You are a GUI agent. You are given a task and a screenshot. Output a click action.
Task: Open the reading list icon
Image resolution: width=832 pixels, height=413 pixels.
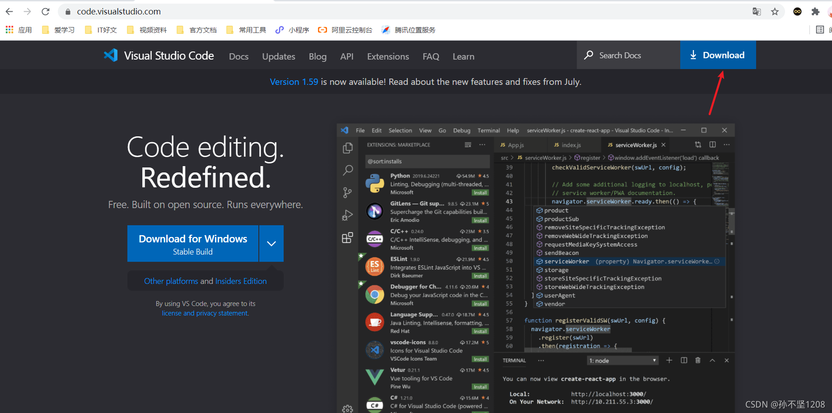coord(820,30)
